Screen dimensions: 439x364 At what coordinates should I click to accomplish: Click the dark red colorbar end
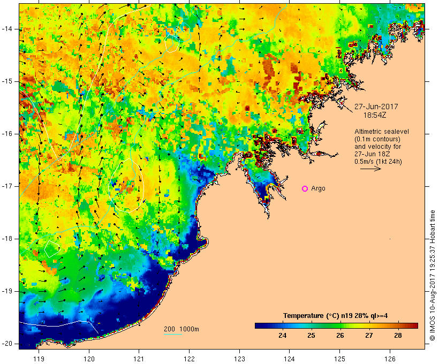pyautogui.click(x=415, y=325)
